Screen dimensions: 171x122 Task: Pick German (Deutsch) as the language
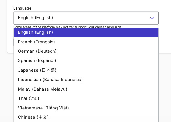(x=86, y=51)
